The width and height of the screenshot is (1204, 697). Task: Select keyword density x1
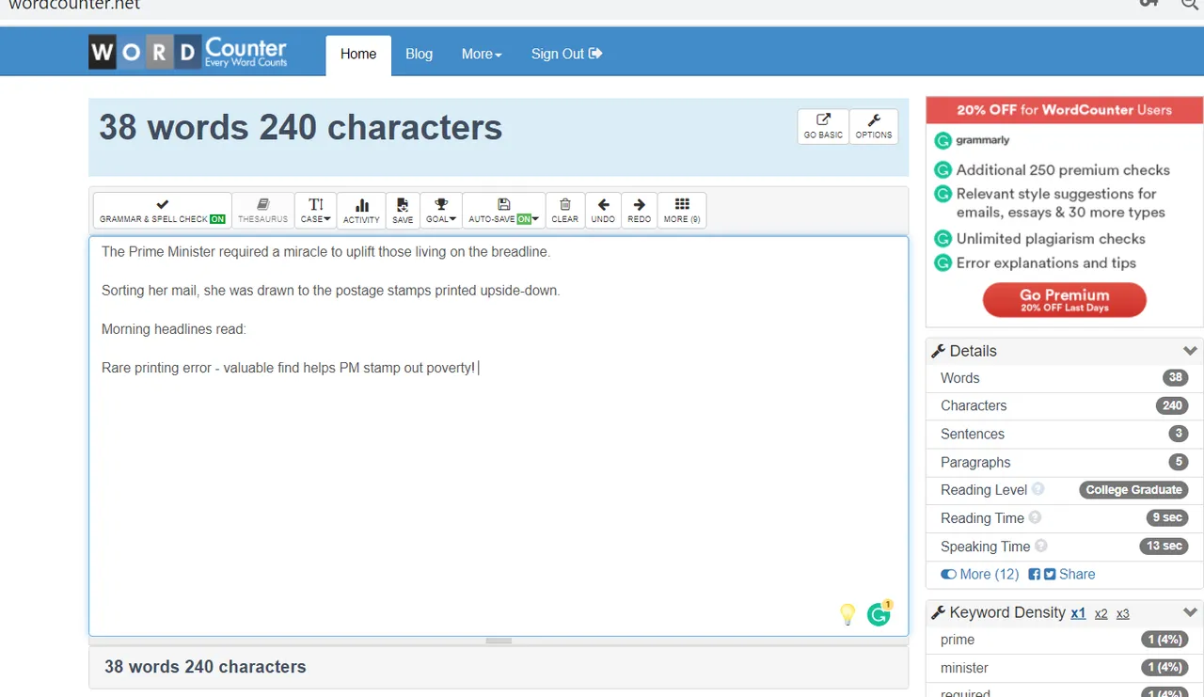(x=1078, y=613)
